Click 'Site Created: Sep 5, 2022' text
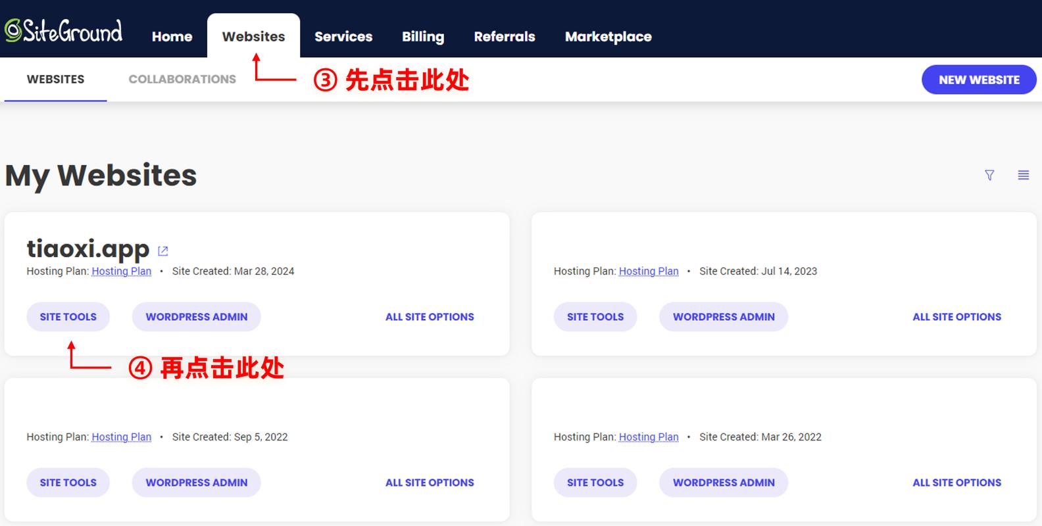 tap(230, 437)
